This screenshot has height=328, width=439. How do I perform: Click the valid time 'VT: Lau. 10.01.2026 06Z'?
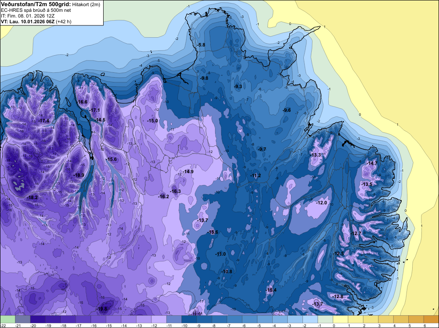tap(28, 21)
